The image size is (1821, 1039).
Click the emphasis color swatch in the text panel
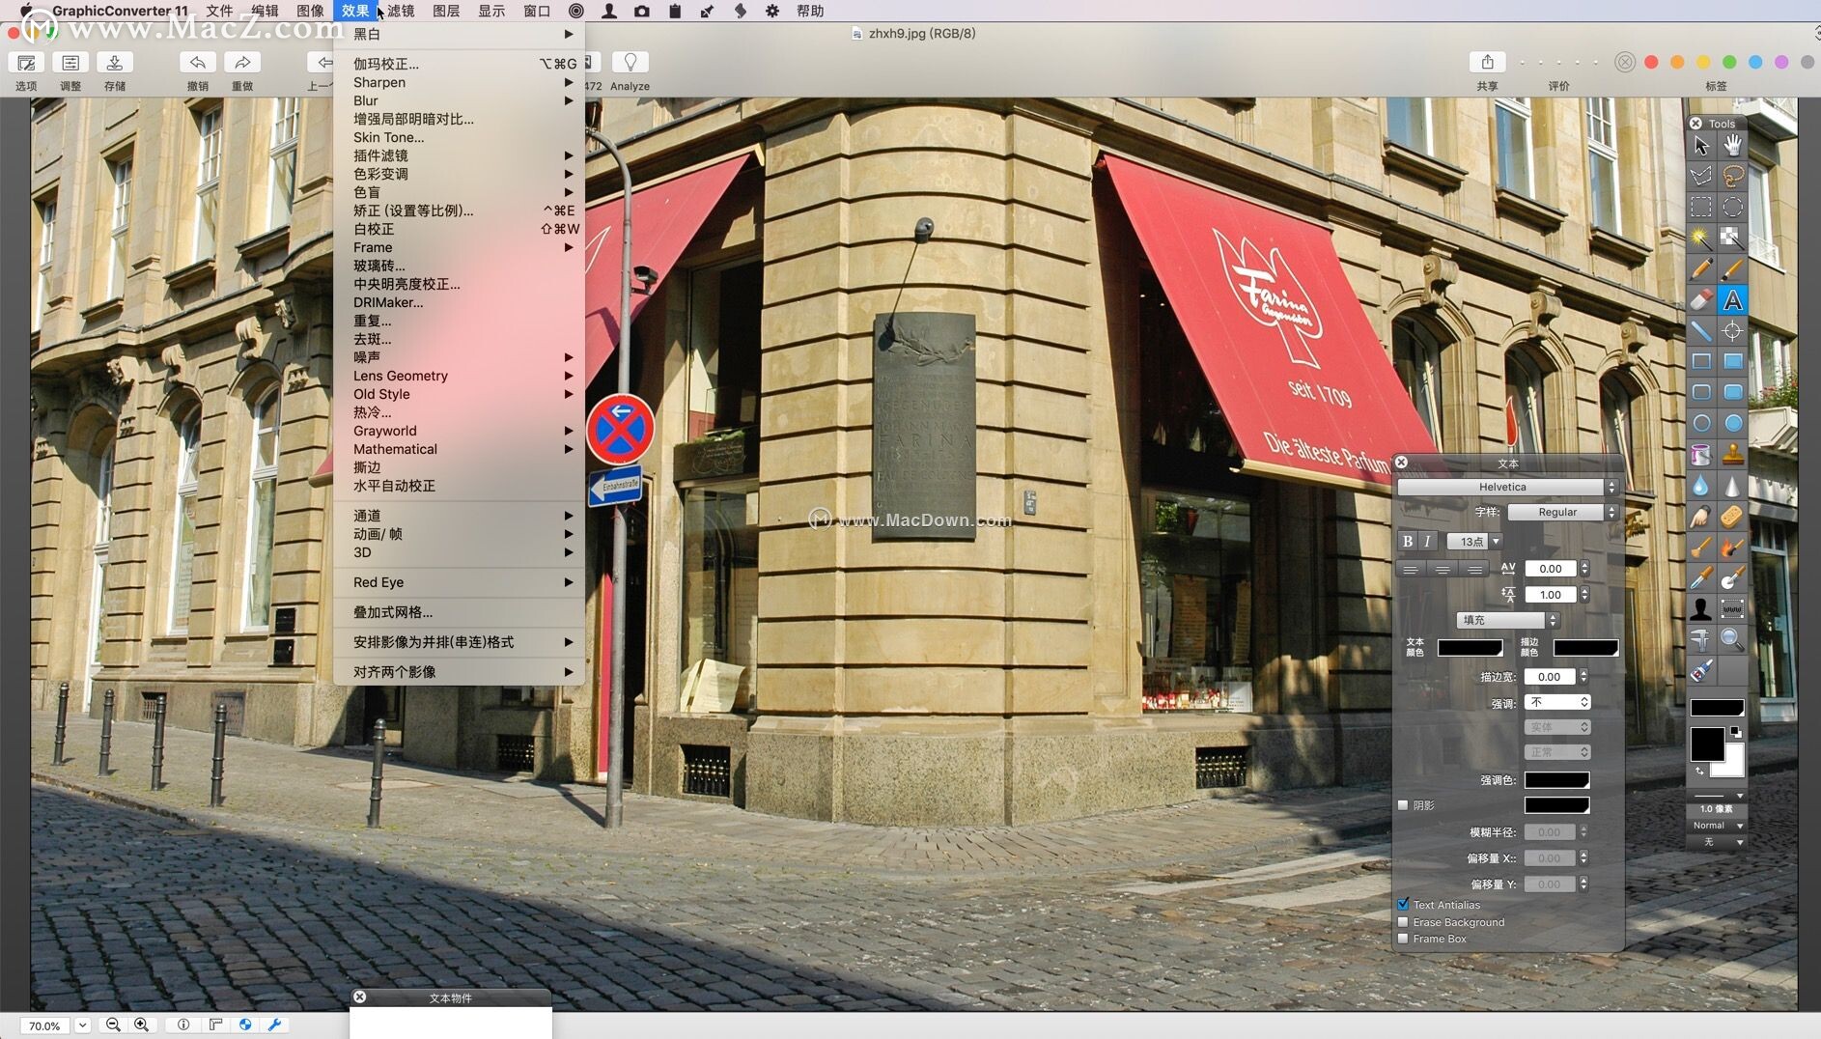[x=1556, y=780]
